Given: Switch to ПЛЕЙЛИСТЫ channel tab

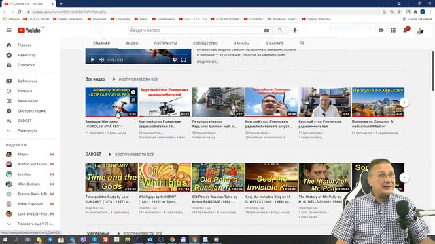Looking at the screenshot, I should (x=166, y=43).
